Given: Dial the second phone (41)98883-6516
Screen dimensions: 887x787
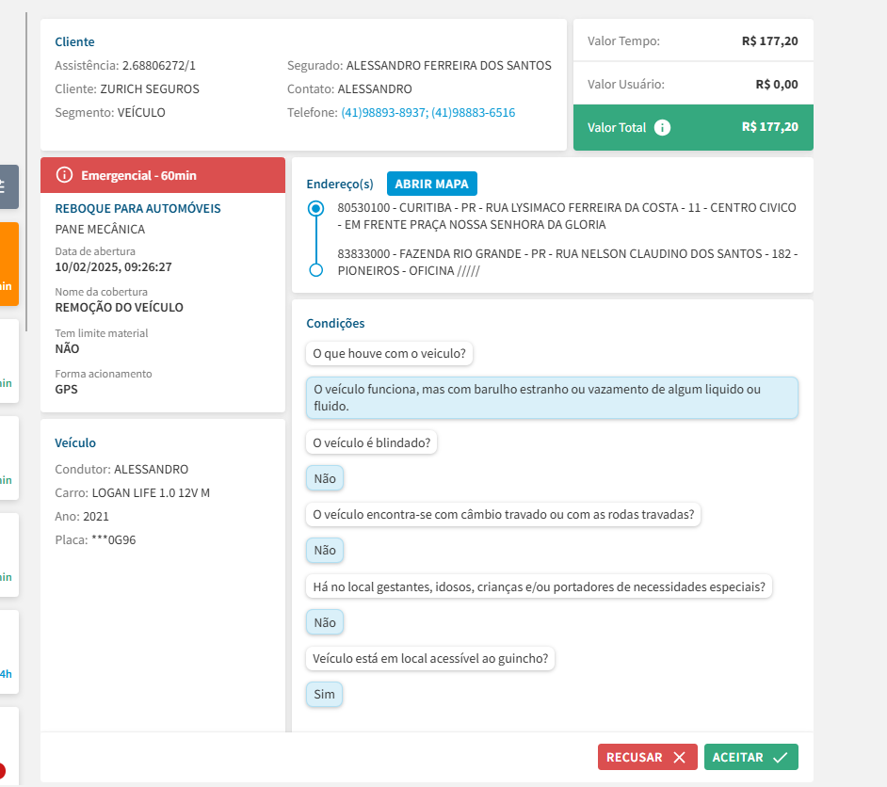Looking at the screenshot, I should (x=473, y=113).
